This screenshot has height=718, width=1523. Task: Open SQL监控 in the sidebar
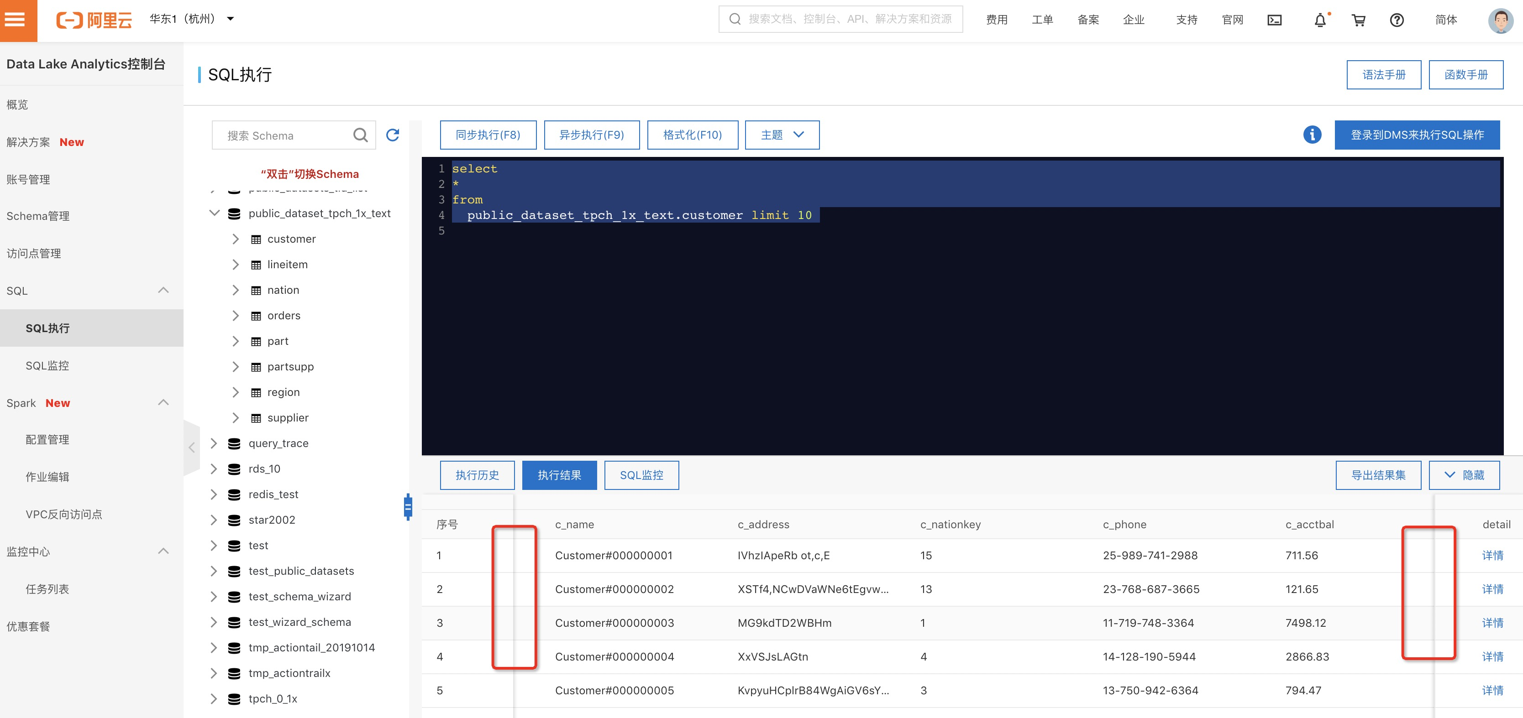[x=47, y=365]
